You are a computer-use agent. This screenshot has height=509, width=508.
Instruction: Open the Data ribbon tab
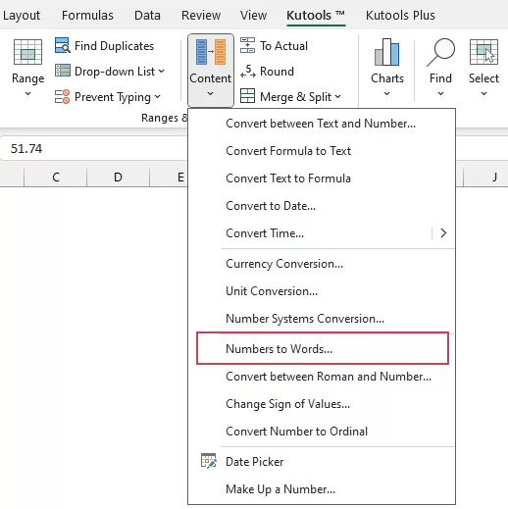tap(147, 15)
